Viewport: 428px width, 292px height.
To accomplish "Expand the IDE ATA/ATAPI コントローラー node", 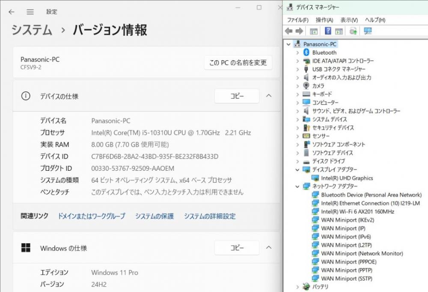I will 297,61.
